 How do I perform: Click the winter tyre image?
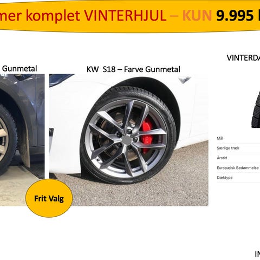[256, 109]
